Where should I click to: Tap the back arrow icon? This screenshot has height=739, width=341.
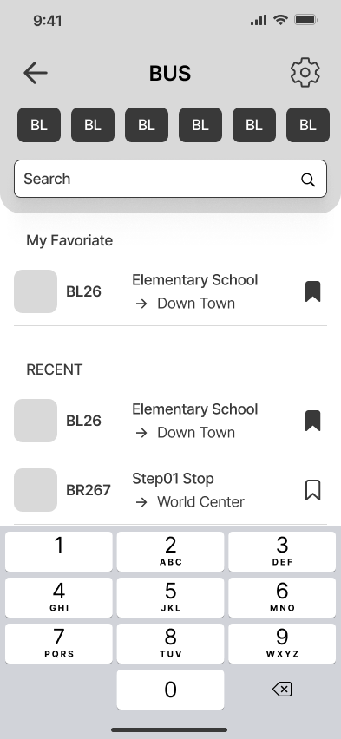[36, 73]
